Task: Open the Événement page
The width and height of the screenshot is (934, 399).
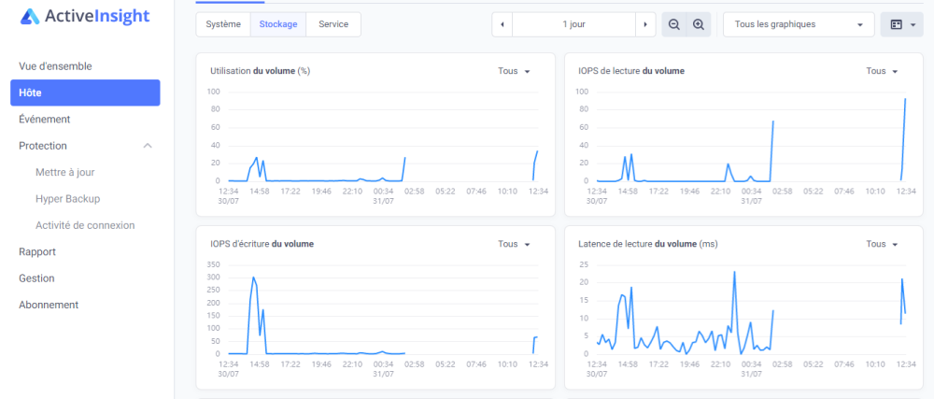Action: pos(45,119)
